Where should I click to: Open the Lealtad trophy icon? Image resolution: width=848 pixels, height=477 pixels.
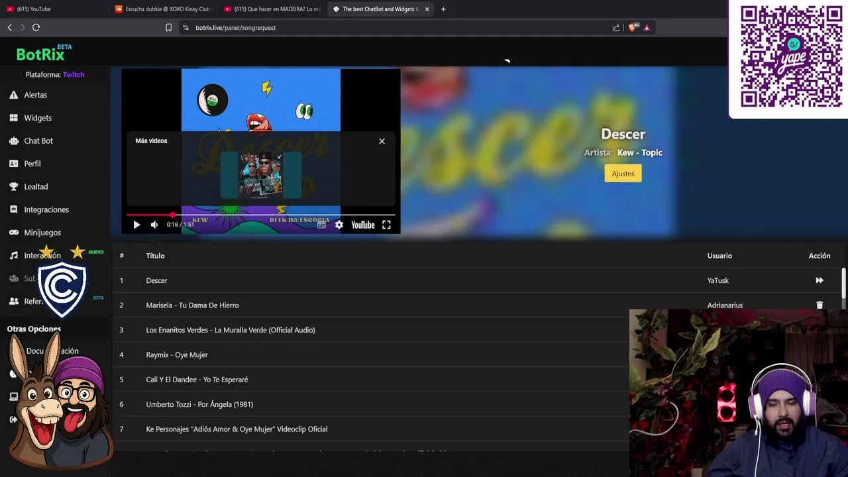[x=13, y=187]
